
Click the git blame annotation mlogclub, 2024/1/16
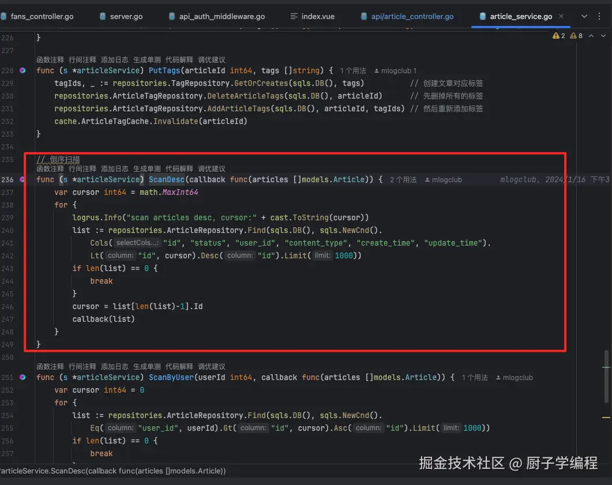555,180
